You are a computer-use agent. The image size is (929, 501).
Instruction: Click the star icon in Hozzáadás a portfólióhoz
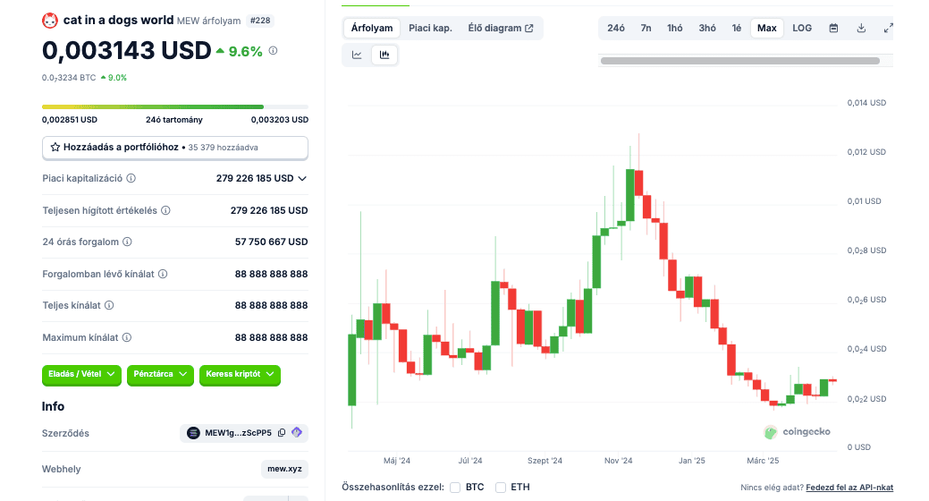coord(55,147)
